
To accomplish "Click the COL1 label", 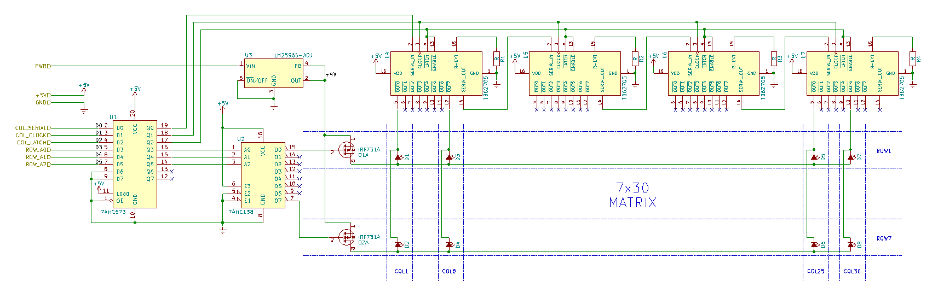I will [x=401, y=271].
